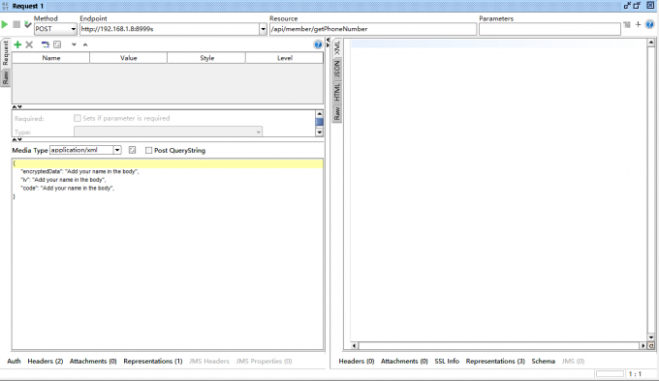Open the Representations (3) tab
The width and height of the screenshot is (659, 381).
point(495,361)
